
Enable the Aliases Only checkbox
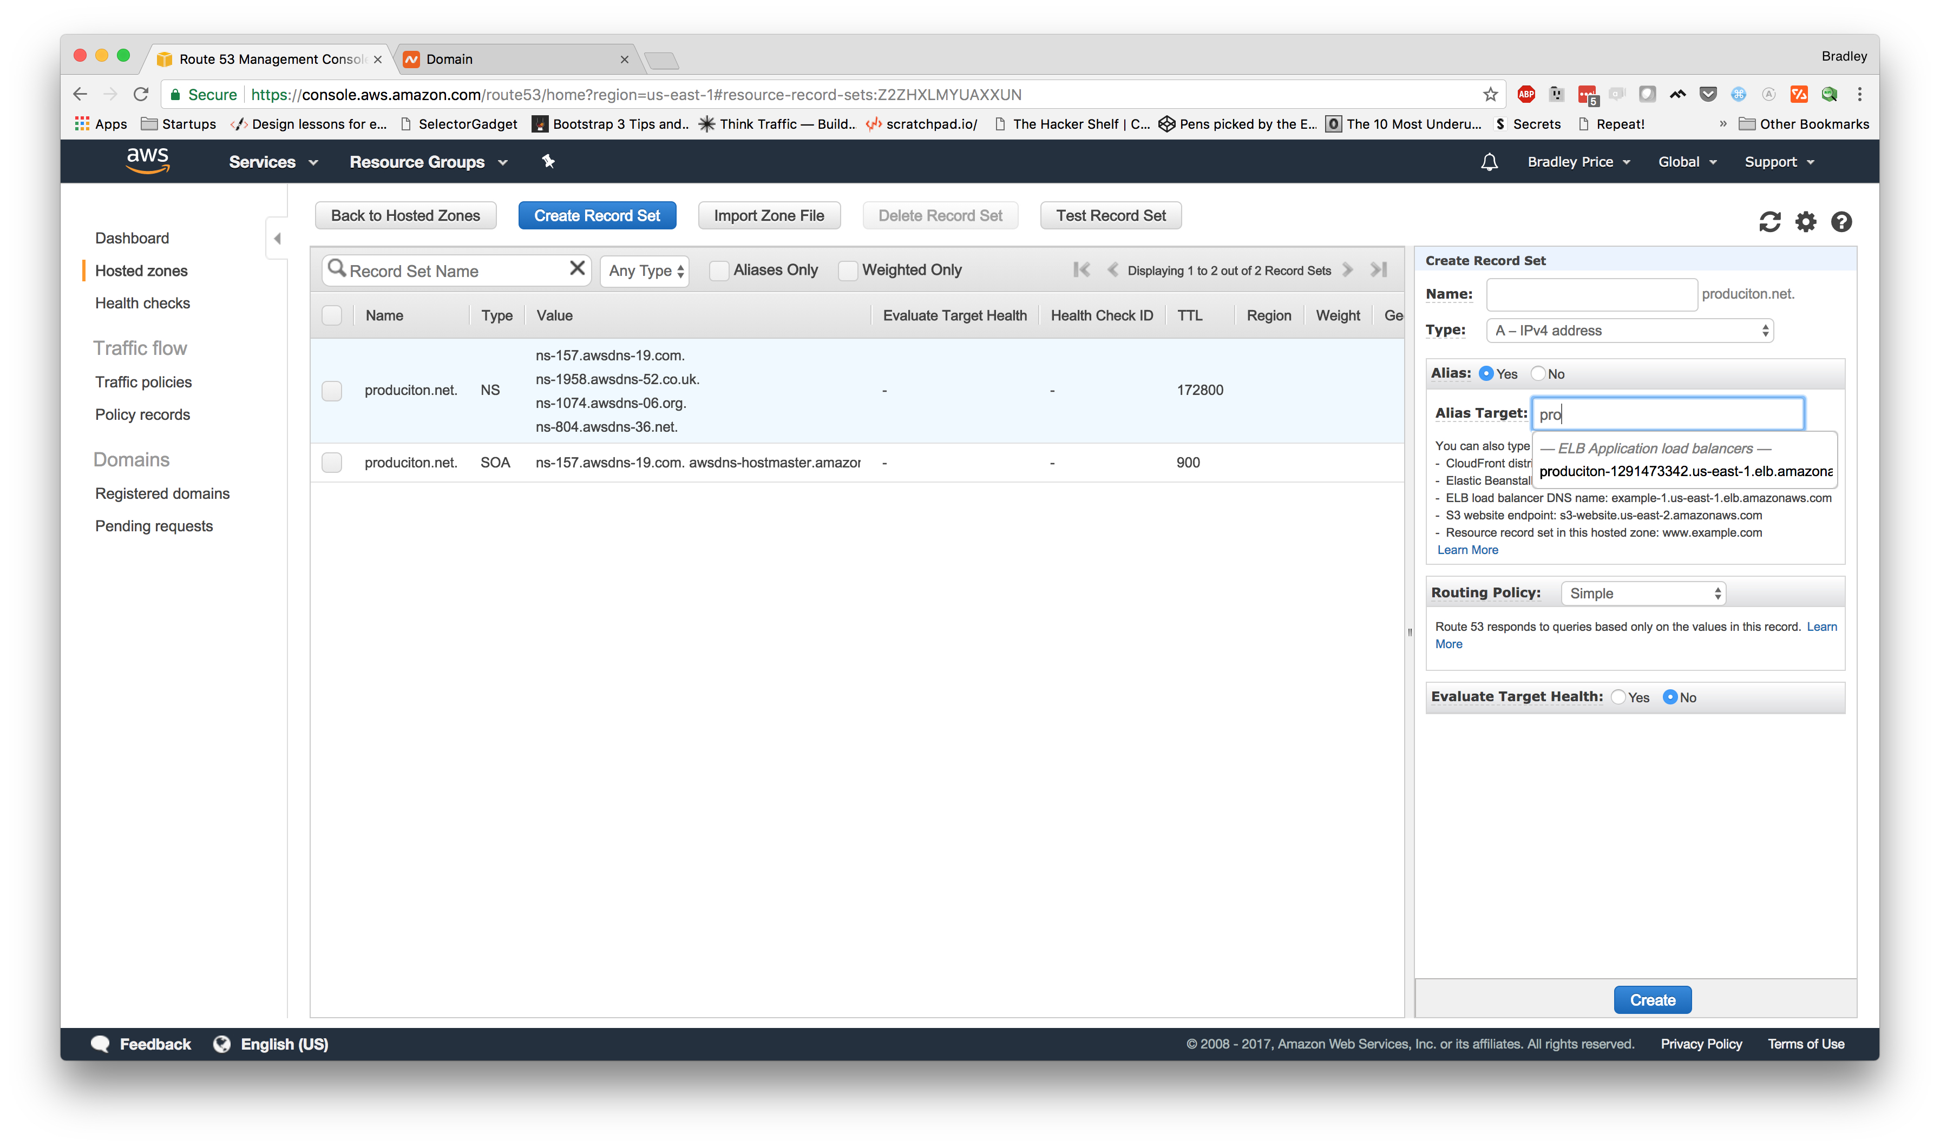[719, 271]
